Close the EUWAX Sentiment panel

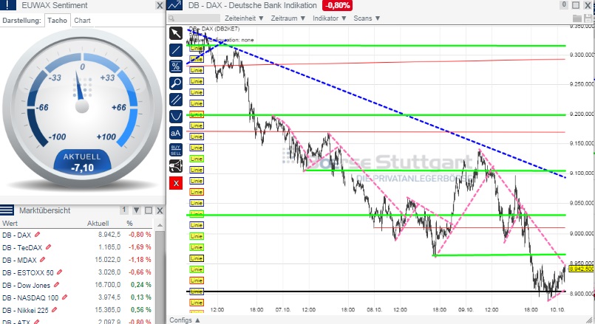pyautogui.click(x=160, y=5)
